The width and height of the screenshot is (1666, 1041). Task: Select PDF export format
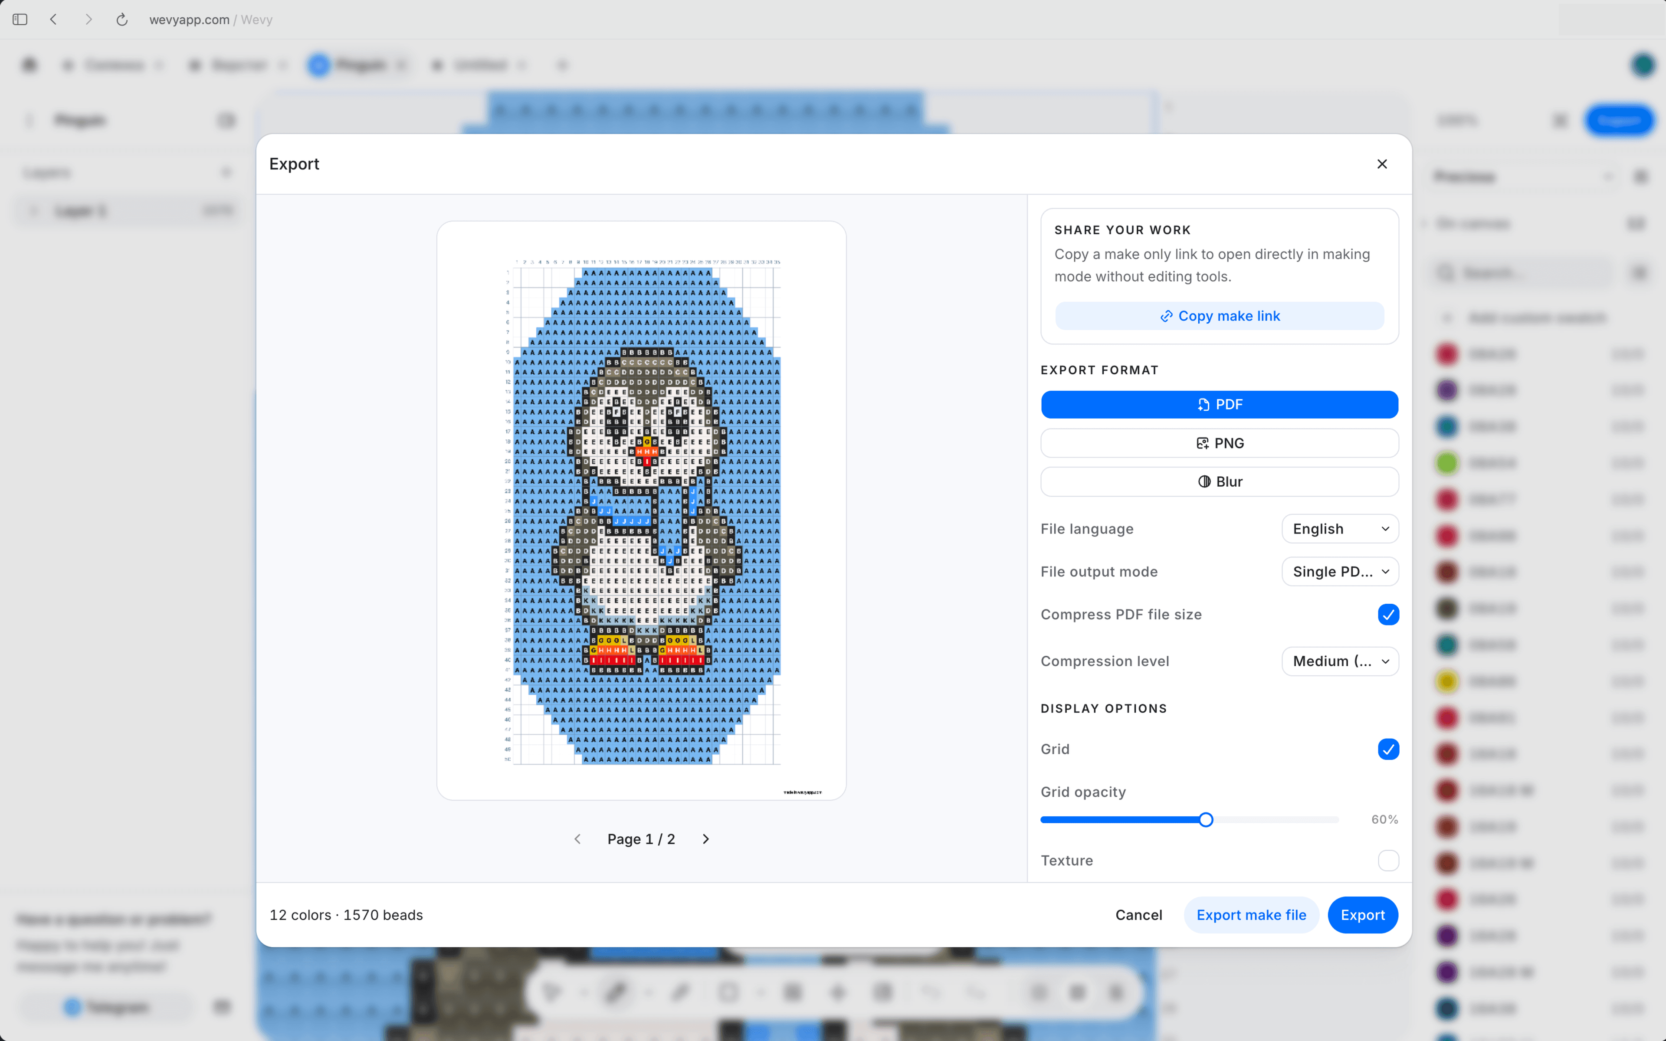[1219, 405]
